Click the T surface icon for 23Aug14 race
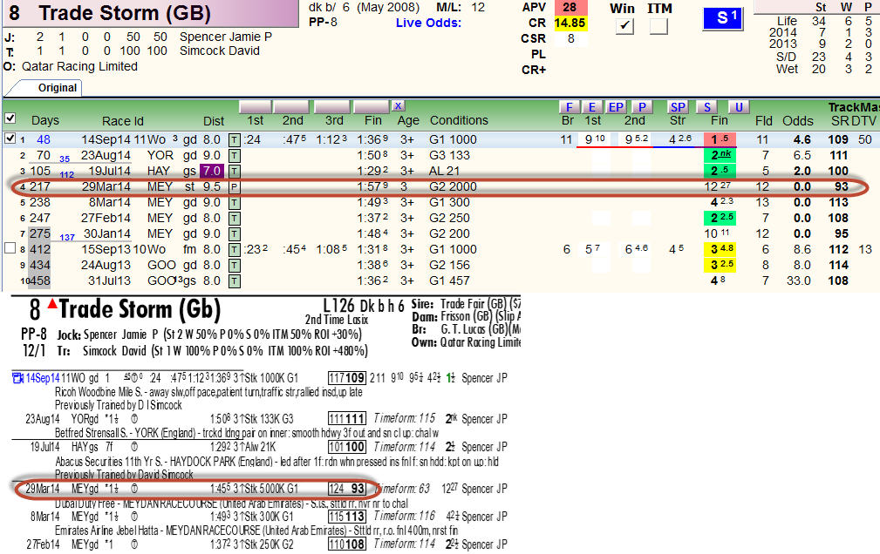The height and width of the screenshot is (554, 880). 235,155
